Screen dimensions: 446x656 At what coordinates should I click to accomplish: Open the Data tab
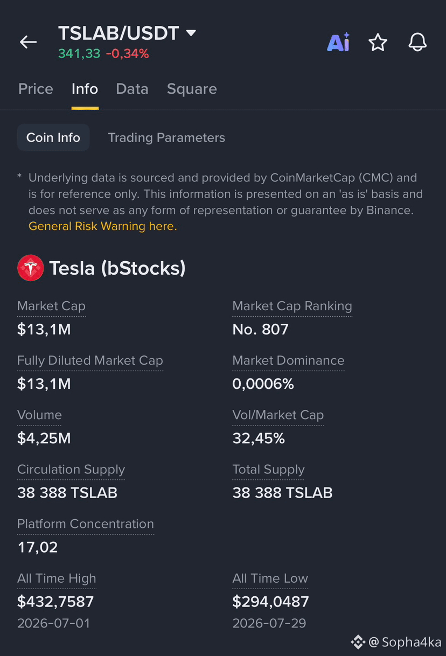(132, 89)
